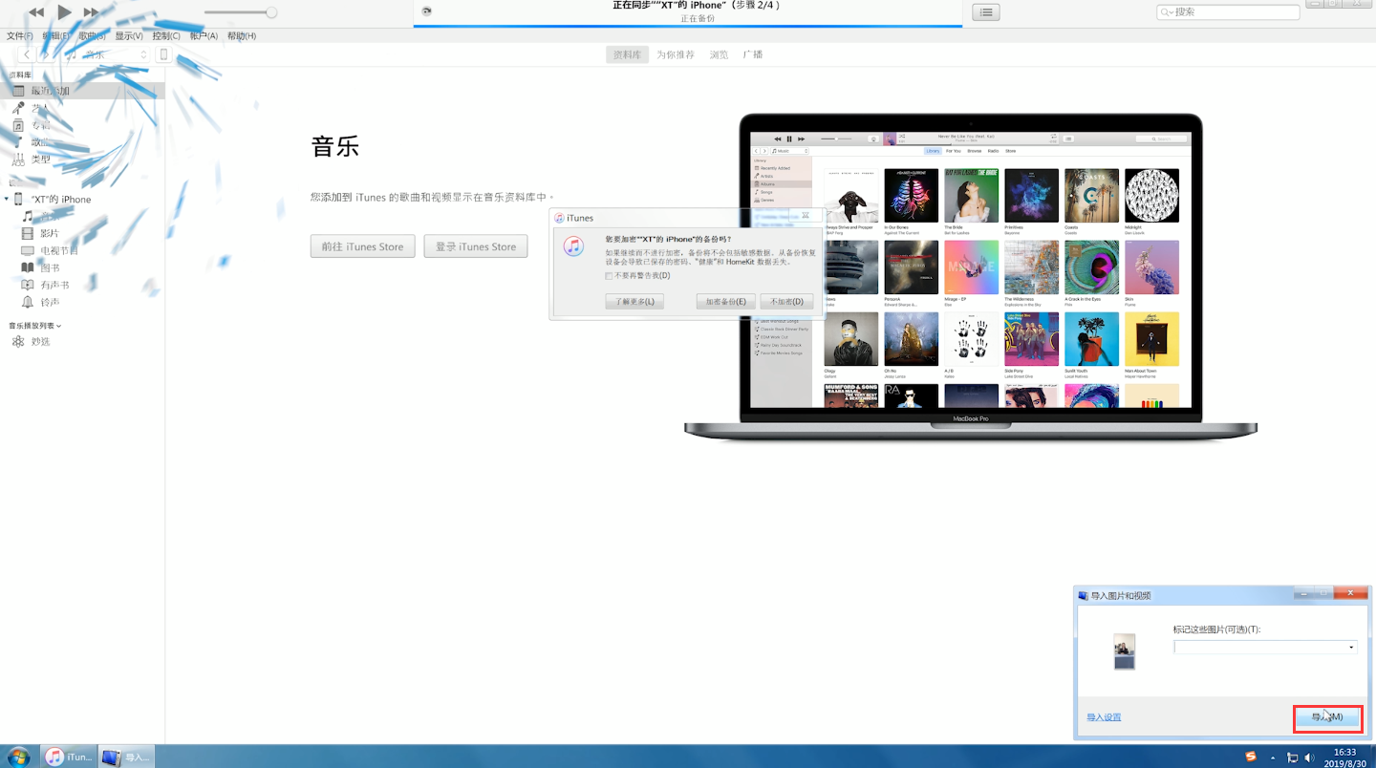This screenshot has height=768, width=1376.
Task: Adjust the volume slider knob
Action: [271, 12]
